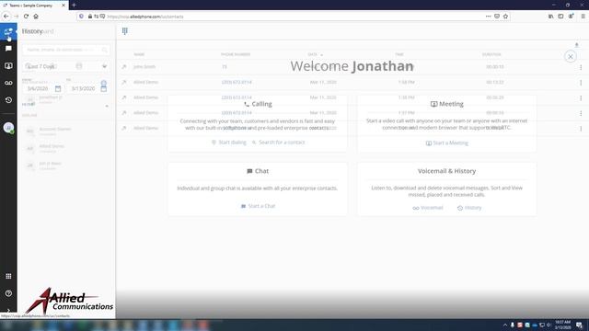The image size is (589, 331).
Task: Open row options for the 1:38 PM call
Action: coord(581,98)
